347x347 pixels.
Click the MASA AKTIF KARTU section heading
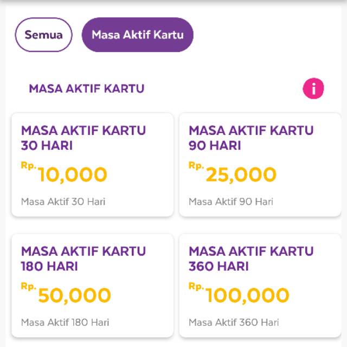click(x=87, y=88)
